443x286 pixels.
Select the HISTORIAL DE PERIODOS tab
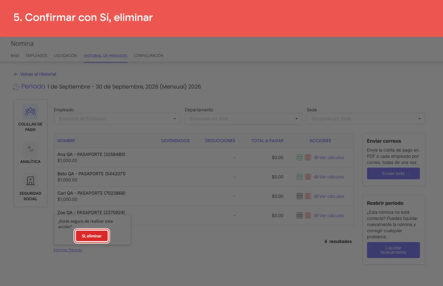click(x=106, y=56)
